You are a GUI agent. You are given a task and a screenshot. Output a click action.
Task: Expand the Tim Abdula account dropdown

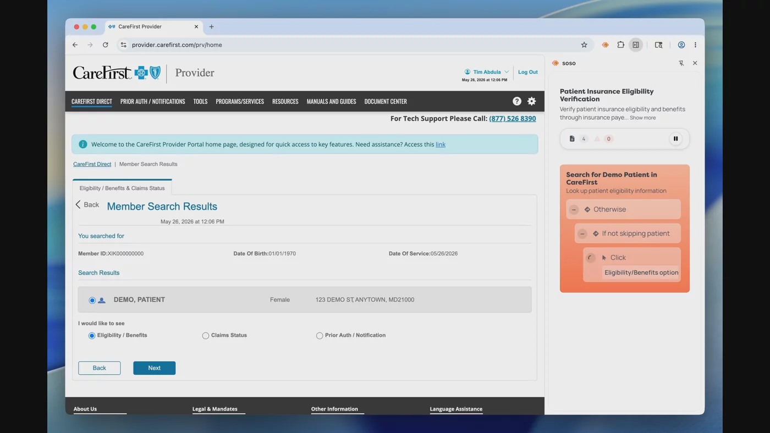pos(507,72)
